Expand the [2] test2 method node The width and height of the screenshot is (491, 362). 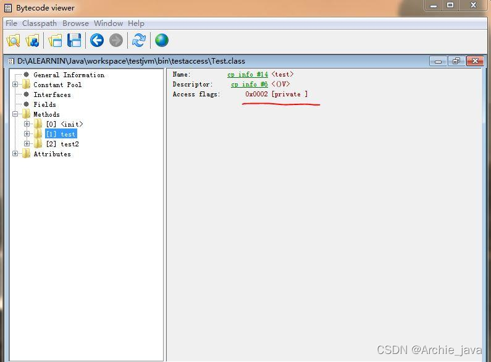[27, 144]
